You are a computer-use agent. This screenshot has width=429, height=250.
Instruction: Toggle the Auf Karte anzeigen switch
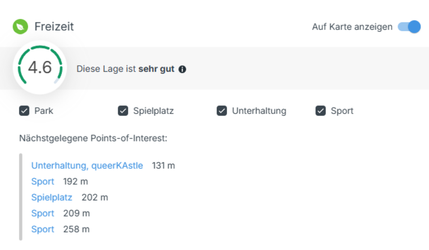pyautogui.click(x=409, y=27)
